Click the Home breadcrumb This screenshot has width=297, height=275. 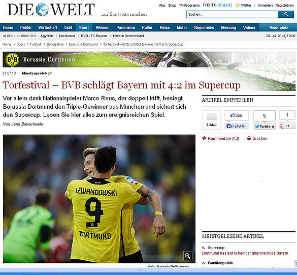point(7,44)
